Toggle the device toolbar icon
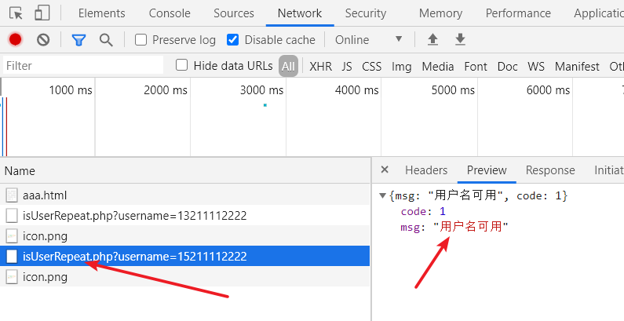Viewport: 624px width, 321px height. [42, 13]
